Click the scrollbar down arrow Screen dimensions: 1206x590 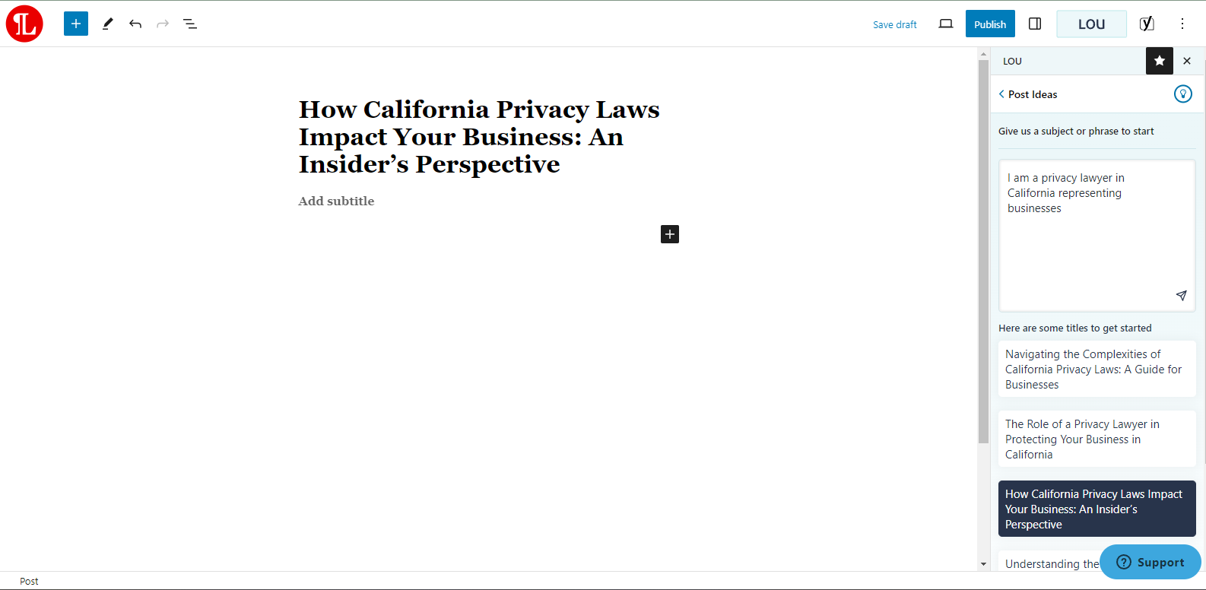click(x=983, y=564)
